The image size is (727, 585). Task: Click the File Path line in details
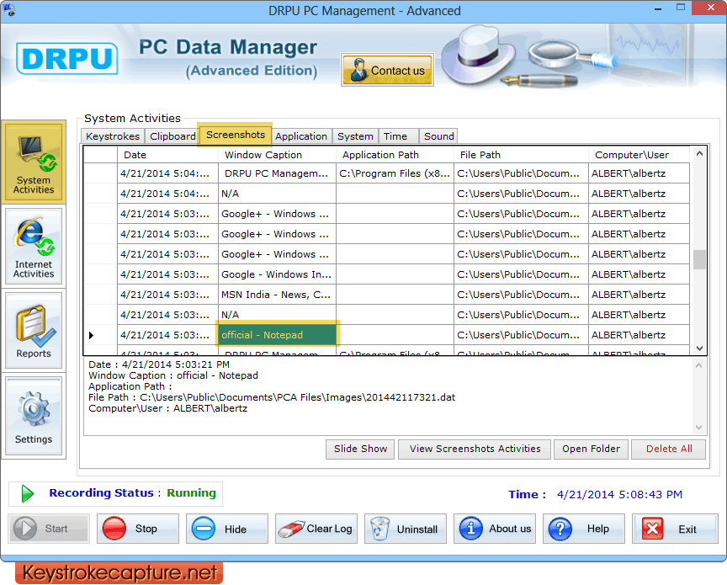272,397
